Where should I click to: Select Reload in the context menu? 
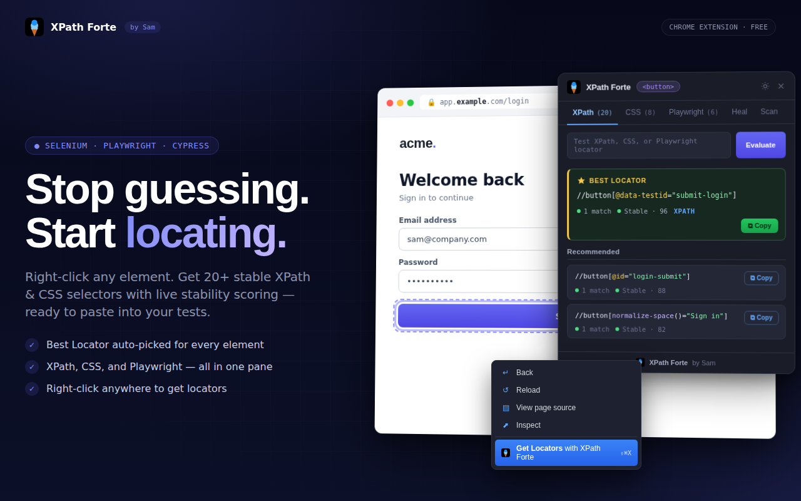tap(566, 390)
